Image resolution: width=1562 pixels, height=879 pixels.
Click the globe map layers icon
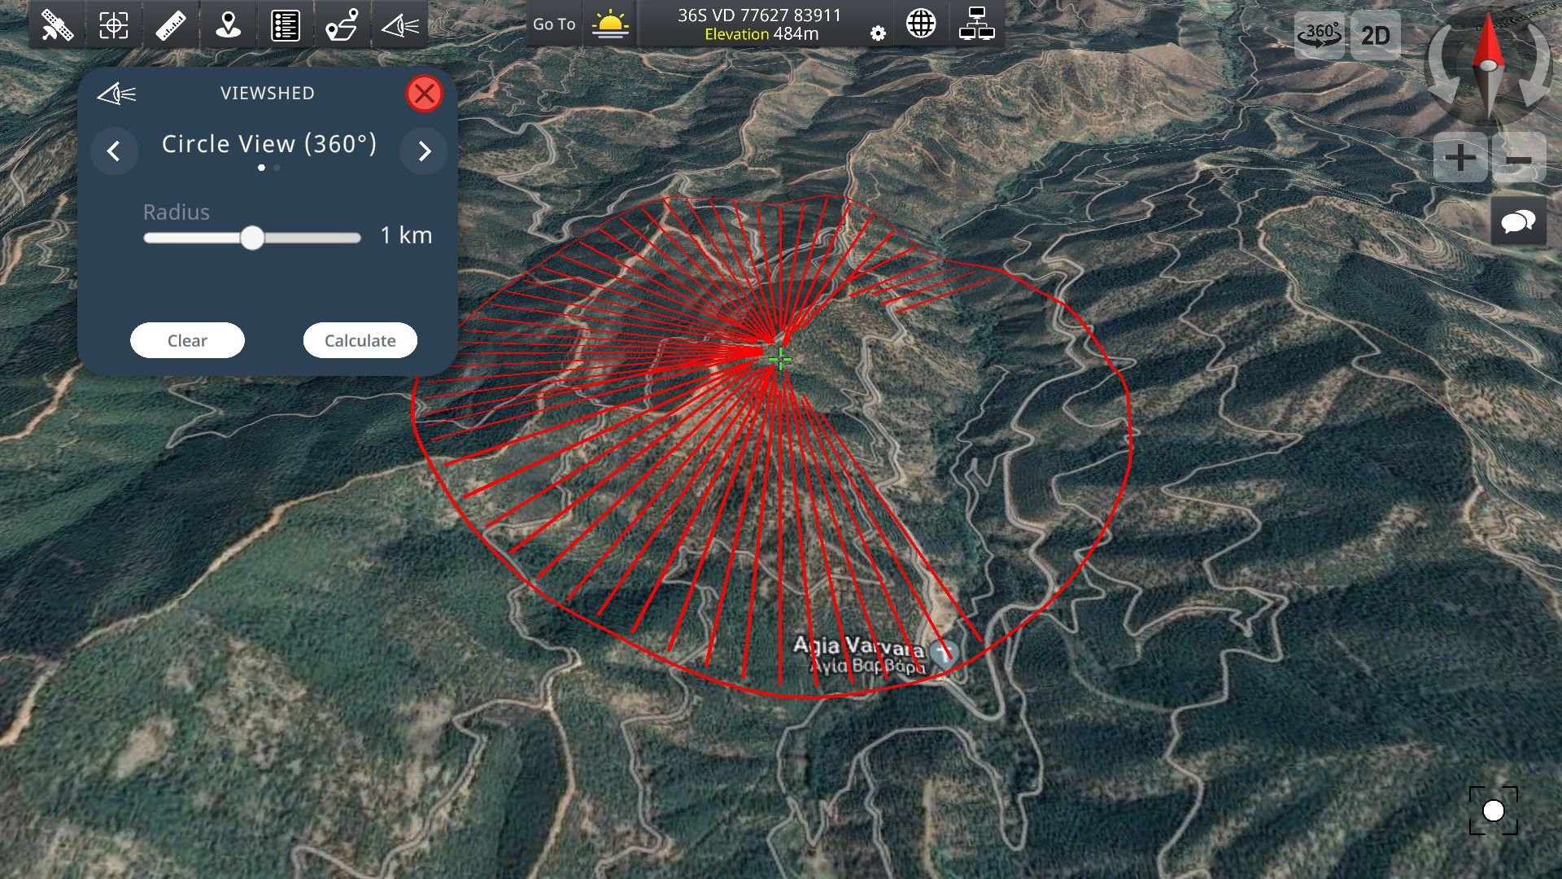921,24
